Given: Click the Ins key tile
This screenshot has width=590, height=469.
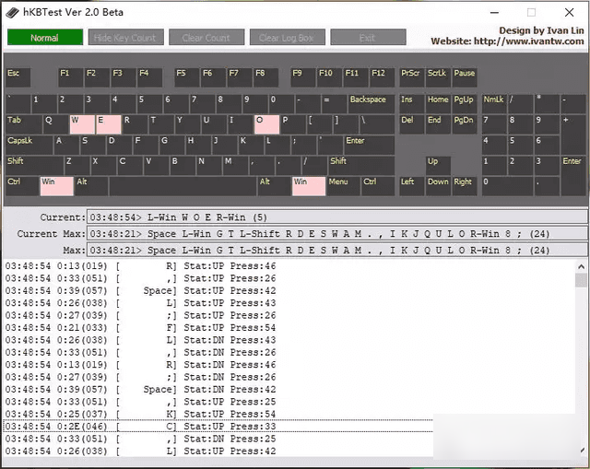Looking at the screenshot, I should pyautogui.click(x=412, y=104).
